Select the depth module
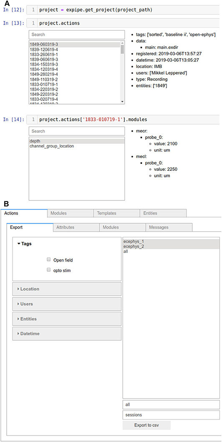This screenshot has height=442, width=222. (76, 141)
